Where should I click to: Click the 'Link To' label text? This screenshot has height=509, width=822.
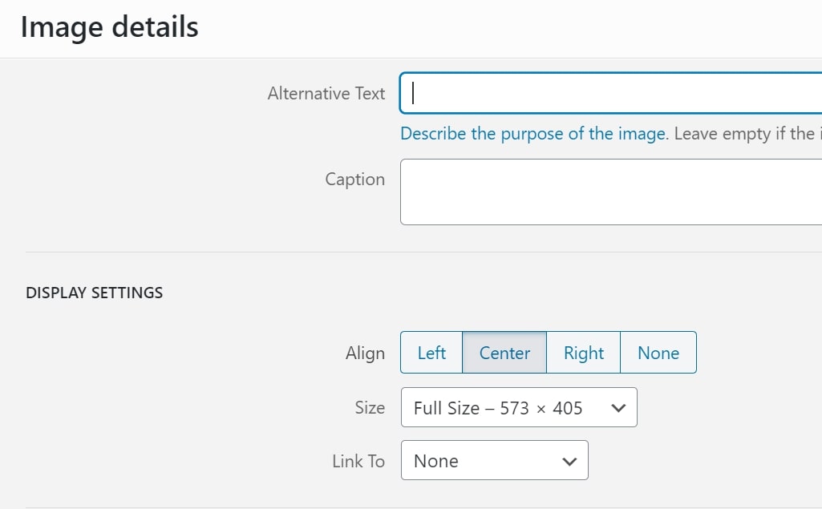point(358,462)
